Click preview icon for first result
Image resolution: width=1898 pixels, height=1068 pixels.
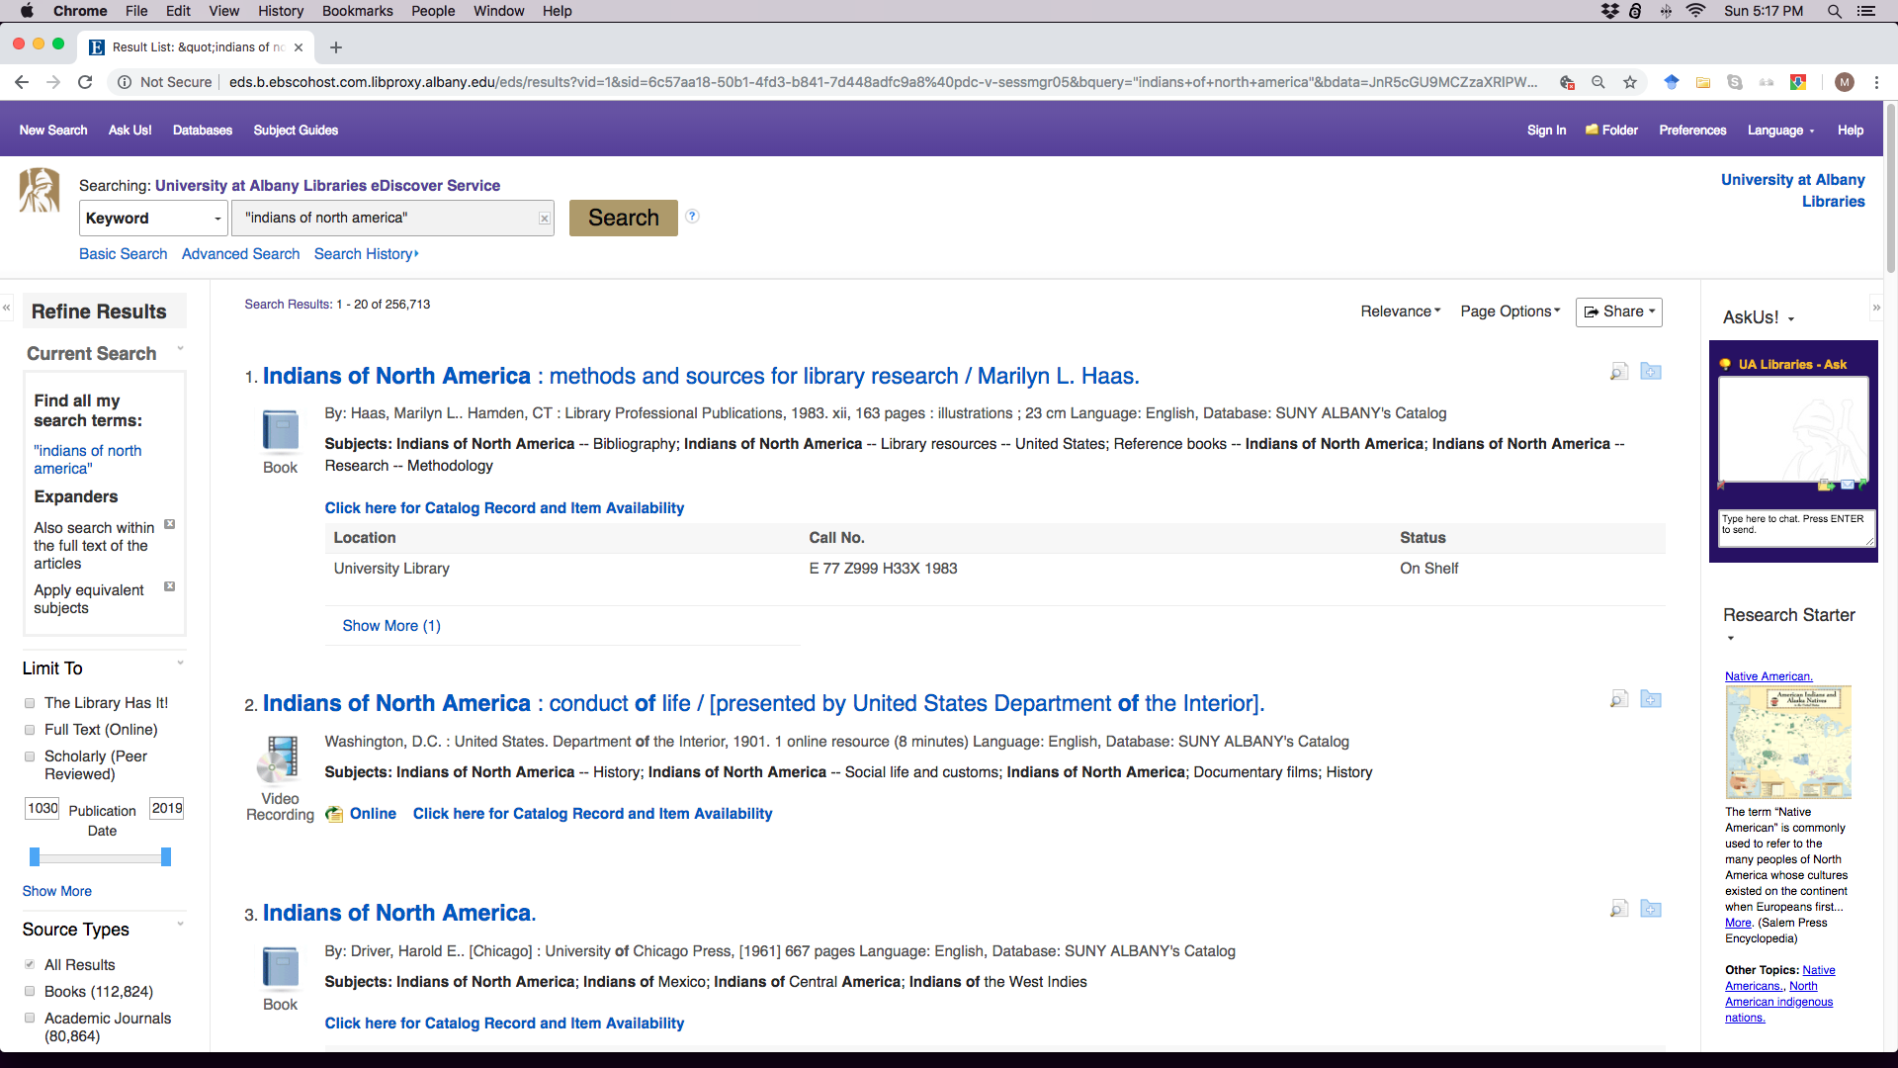coord(1619,372)
